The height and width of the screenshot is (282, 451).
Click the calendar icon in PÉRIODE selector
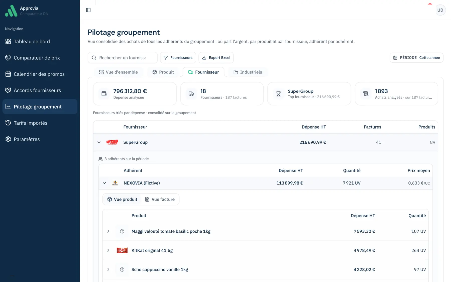(395, 58)
